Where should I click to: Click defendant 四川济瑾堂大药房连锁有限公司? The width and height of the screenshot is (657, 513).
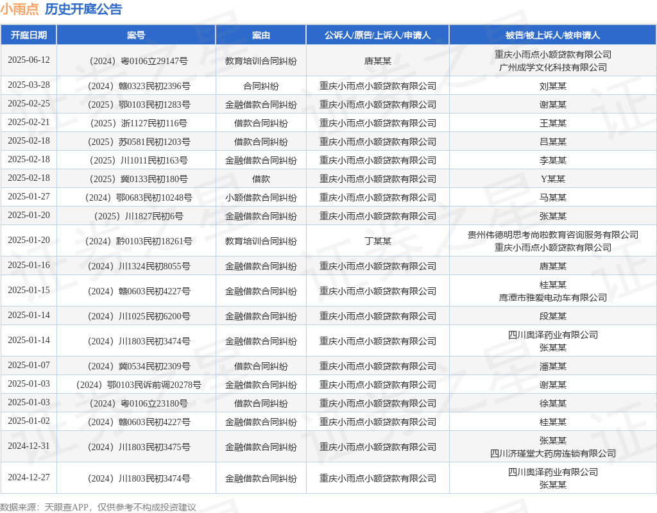pos(552,453)
